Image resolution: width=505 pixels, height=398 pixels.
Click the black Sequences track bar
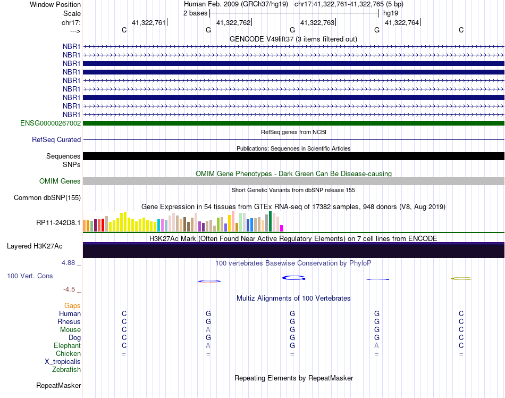[293, 156]
